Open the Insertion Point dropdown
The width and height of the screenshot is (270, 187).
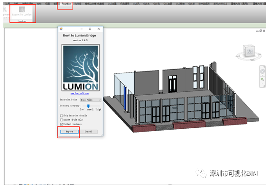(91, 100)
